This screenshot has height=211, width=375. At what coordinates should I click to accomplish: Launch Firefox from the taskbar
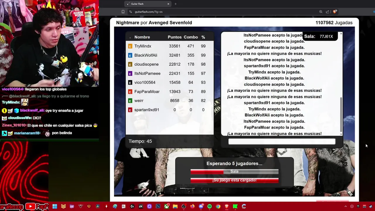coord(192,206)
